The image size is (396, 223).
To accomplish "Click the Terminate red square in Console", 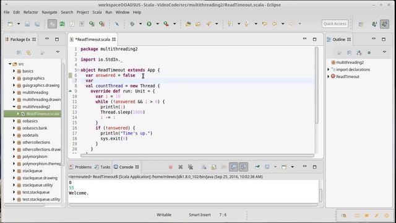I will tap(171, 167).
